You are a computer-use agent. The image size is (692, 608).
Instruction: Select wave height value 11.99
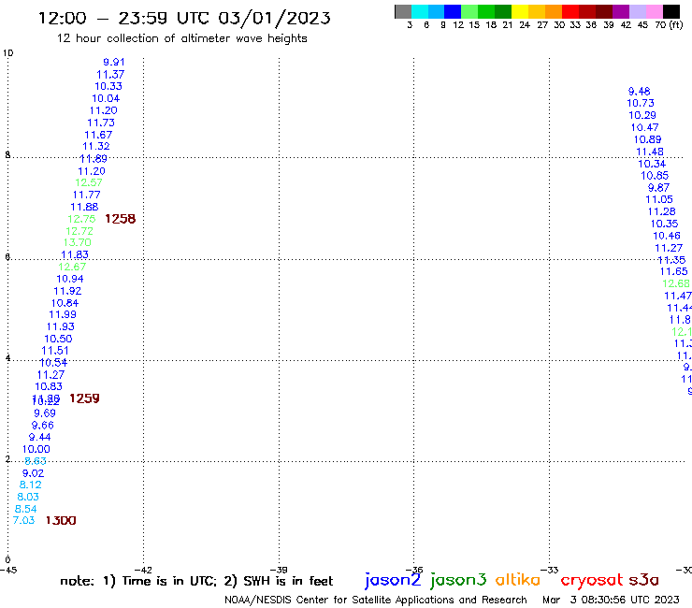(x=63, y=315)
